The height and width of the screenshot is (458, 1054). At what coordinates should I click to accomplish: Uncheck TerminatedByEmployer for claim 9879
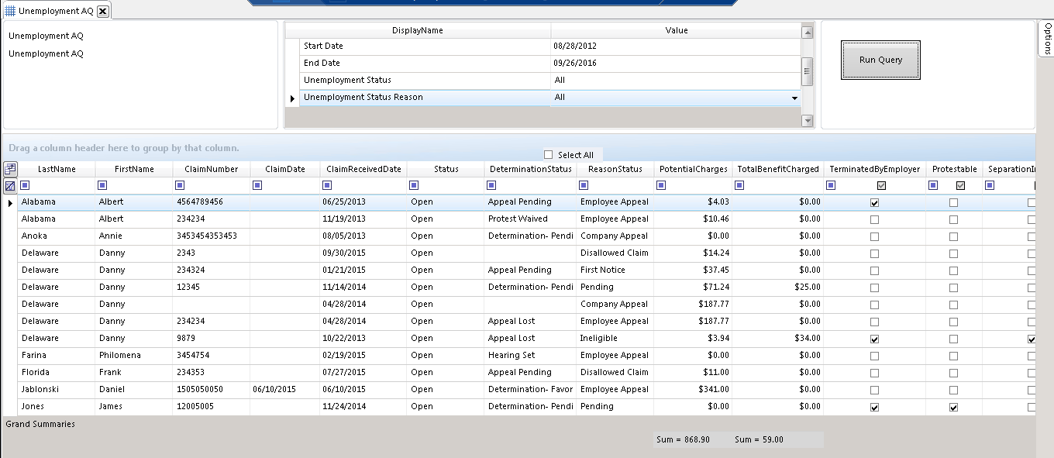click(x=875, y=339)
